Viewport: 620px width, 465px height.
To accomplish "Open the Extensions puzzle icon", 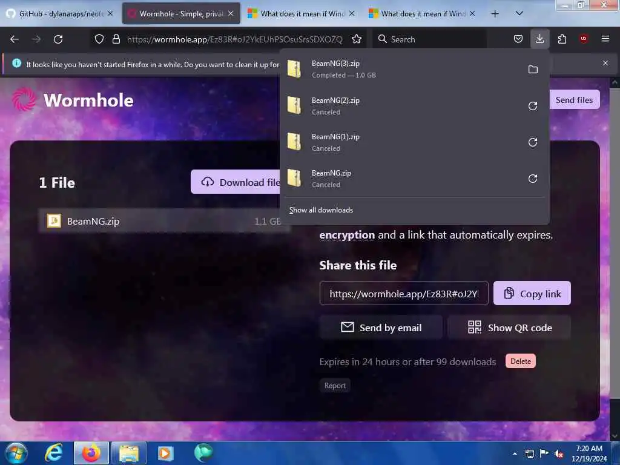I will pyautogui.click(x=562, y=39).
